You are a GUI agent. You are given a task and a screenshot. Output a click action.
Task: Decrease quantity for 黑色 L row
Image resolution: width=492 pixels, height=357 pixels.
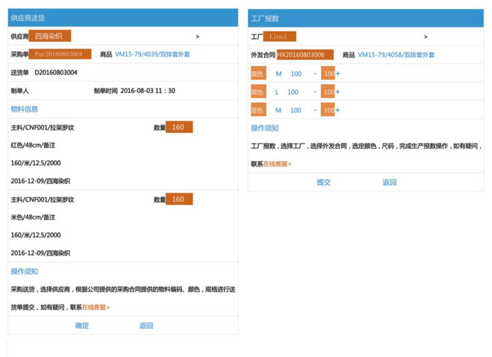[315, 92]
